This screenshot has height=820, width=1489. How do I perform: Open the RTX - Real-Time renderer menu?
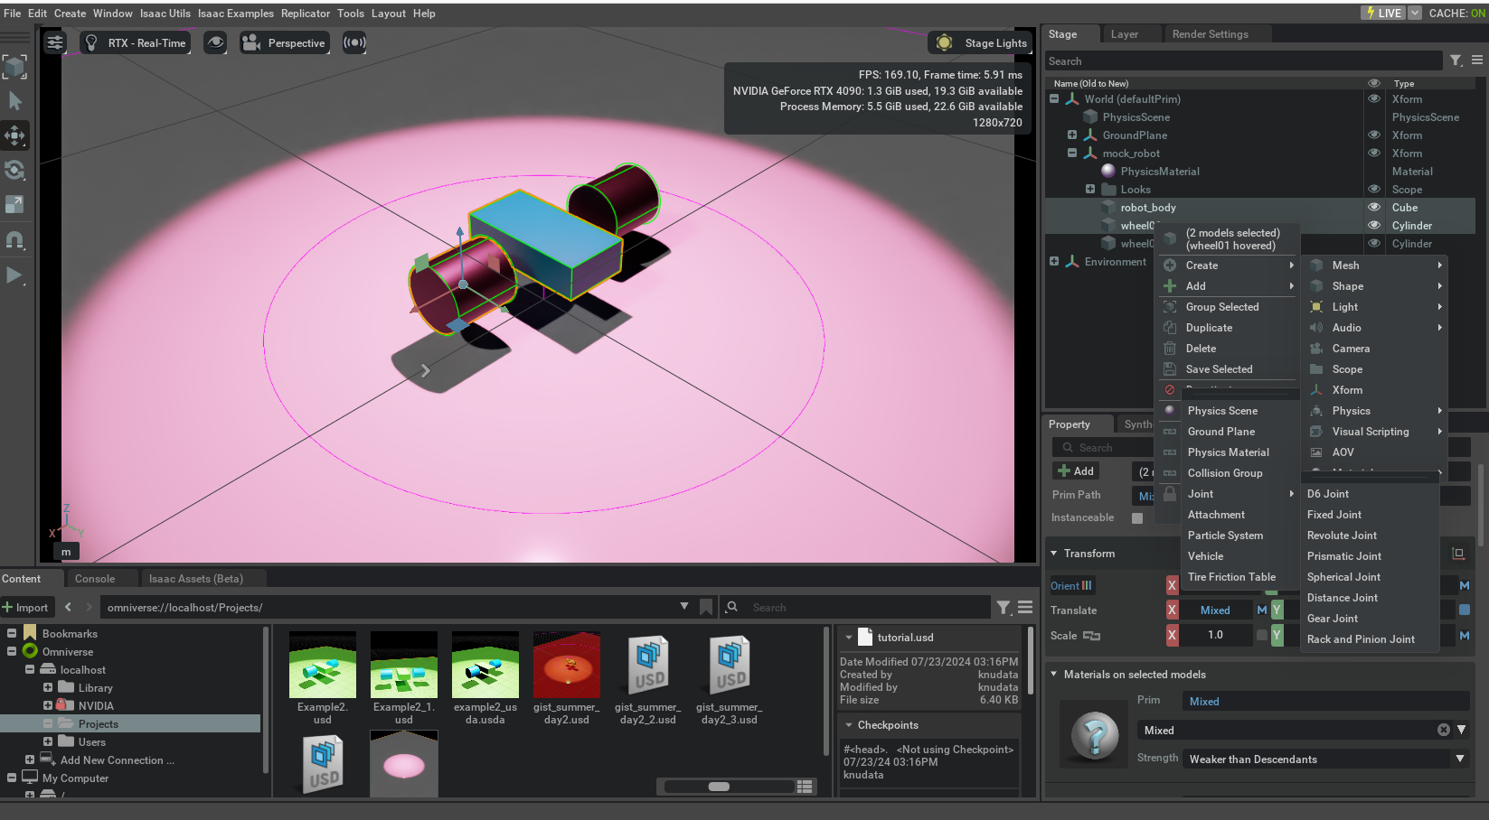(136, 42)
